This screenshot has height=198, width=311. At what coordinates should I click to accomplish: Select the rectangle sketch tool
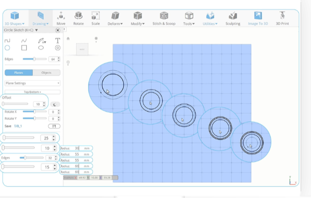(24, 48)
